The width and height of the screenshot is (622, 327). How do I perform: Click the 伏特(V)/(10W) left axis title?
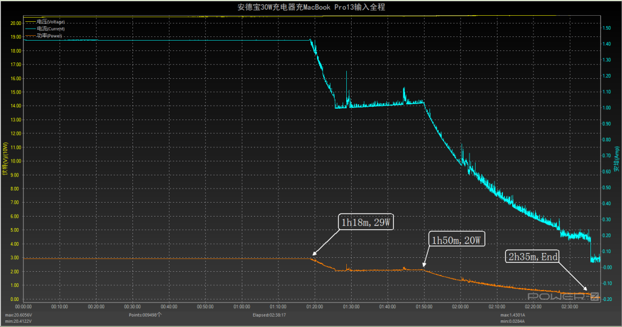pos(5,159)
